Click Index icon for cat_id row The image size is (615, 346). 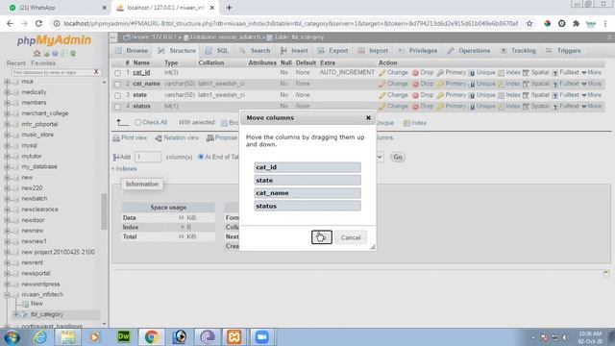click(501, 73)
